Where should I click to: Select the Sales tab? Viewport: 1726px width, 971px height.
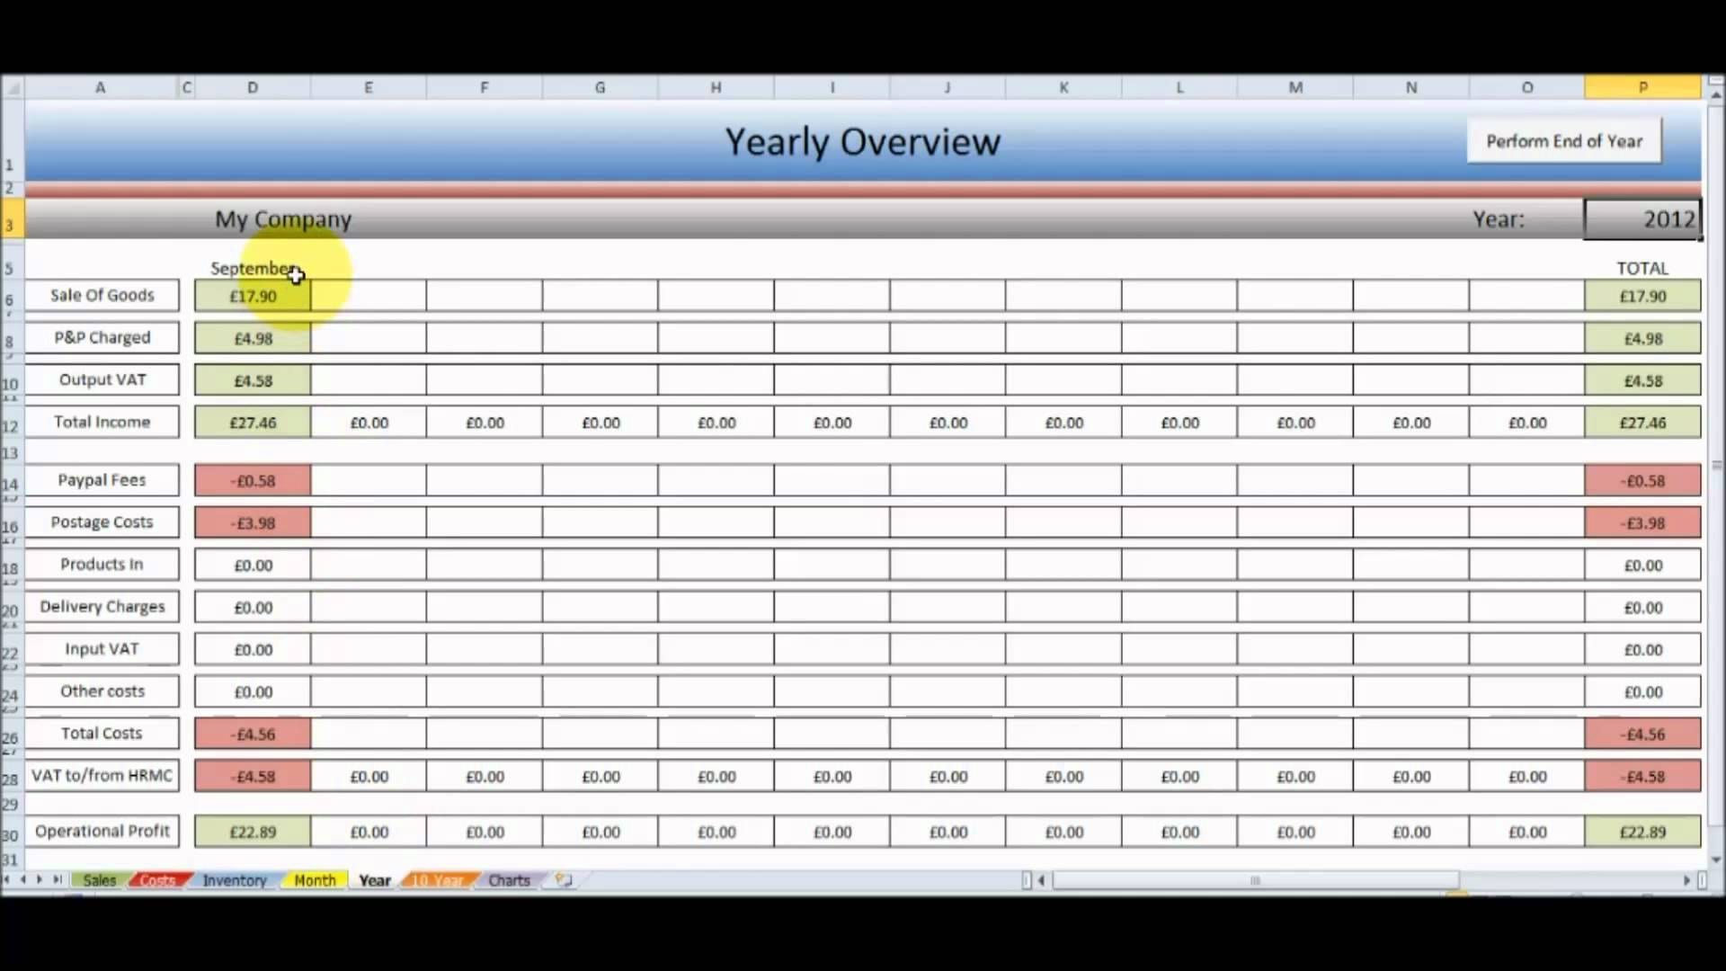tap(97, 879)
